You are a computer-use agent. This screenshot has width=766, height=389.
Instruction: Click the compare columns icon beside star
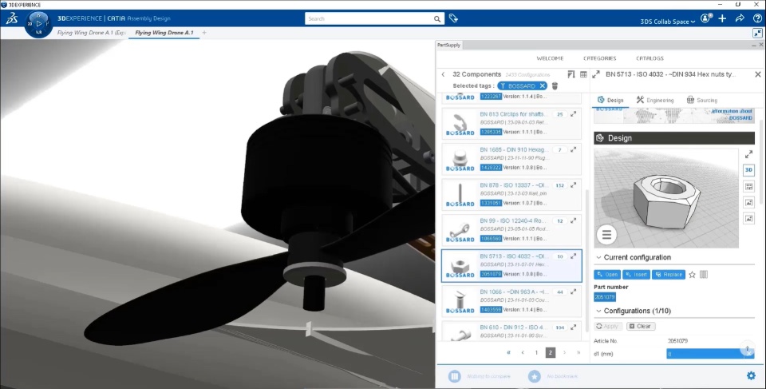click(x=704, y=275)
